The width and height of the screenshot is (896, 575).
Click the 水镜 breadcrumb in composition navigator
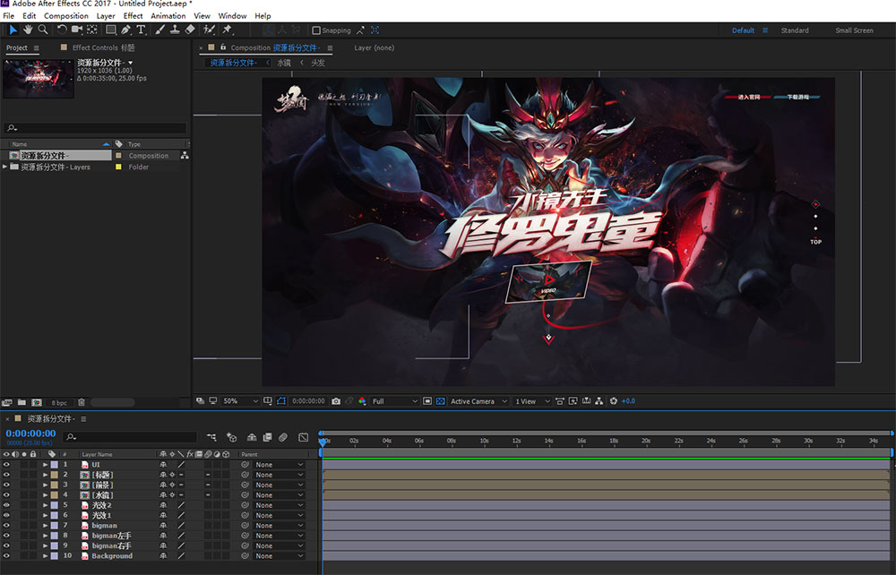pos(284,63)
